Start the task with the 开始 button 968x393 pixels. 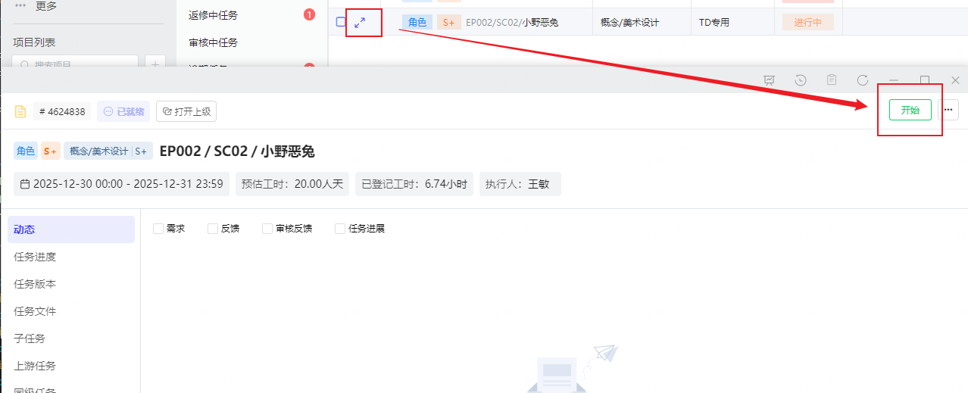point(910,110)
